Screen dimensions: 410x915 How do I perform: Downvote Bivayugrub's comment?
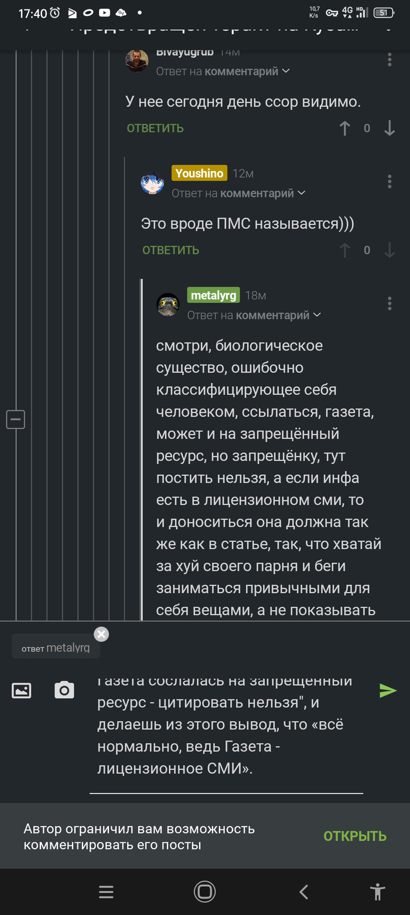pos(389,128)
